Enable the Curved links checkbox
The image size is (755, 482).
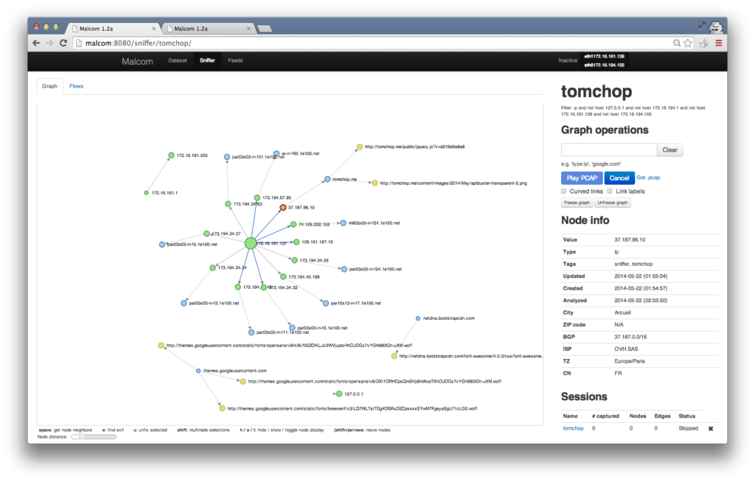click(x=563, y=190)
